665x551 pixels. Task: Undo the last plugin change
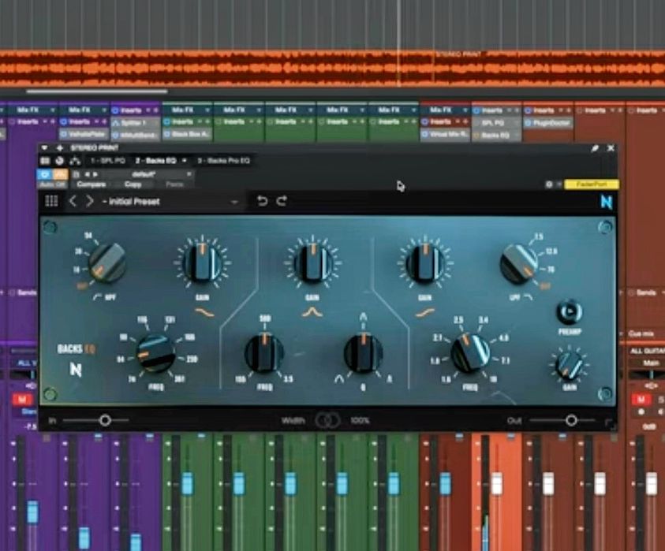point(262,200)
